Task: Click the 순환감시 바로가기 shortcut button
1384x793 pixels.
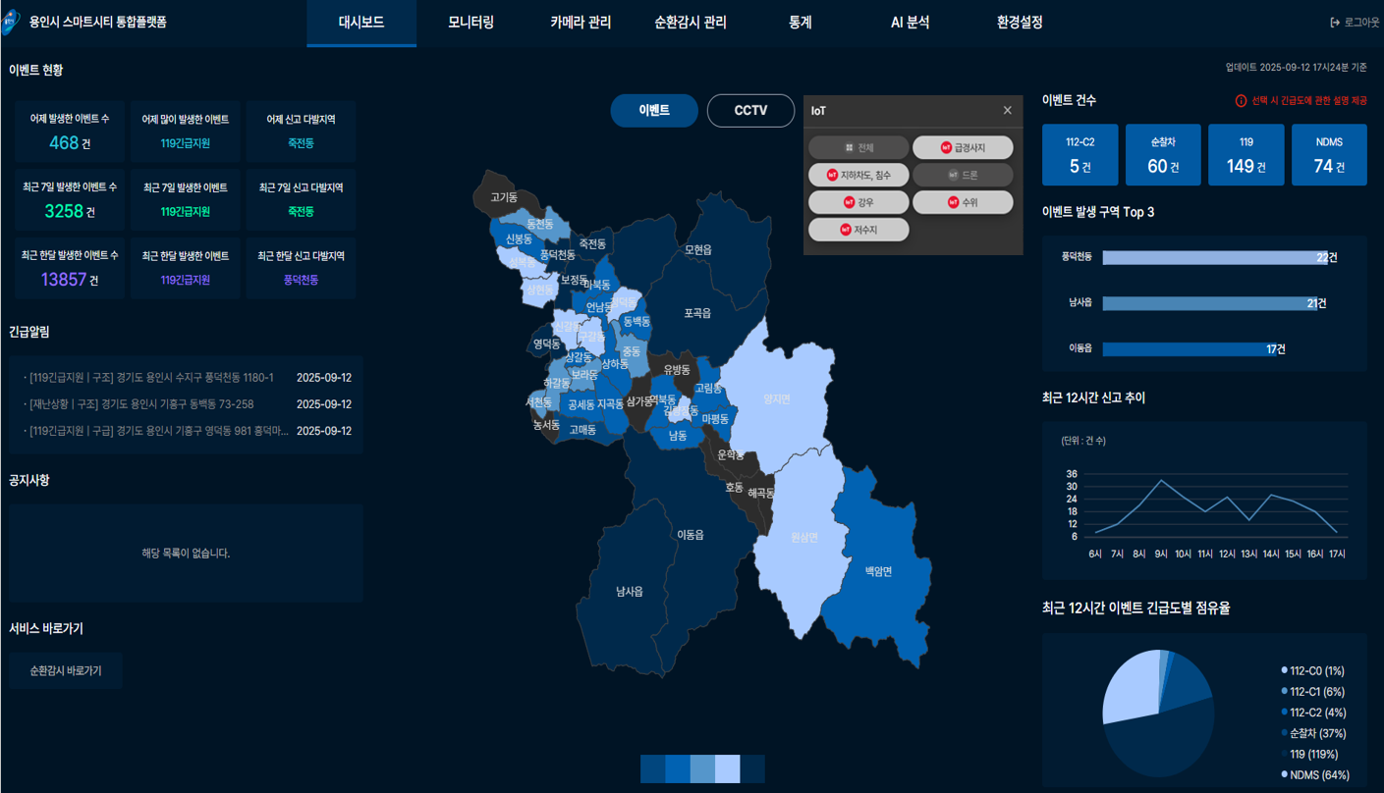Action: (66, 670)
